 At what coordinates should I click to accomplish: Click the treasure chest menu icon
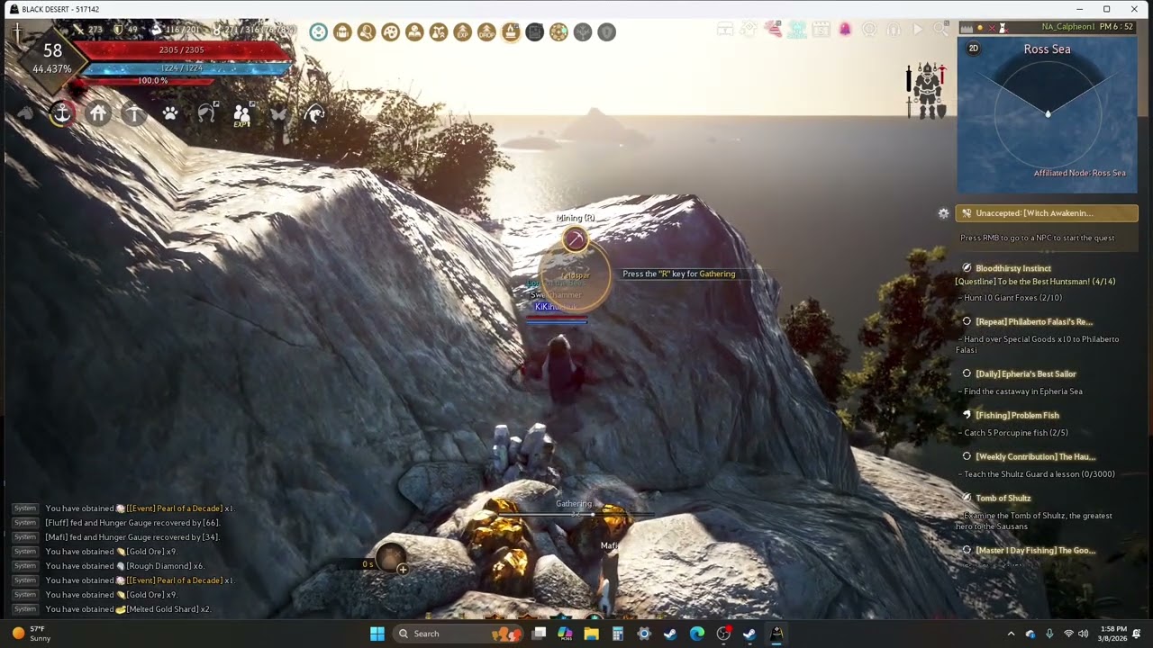725,30
